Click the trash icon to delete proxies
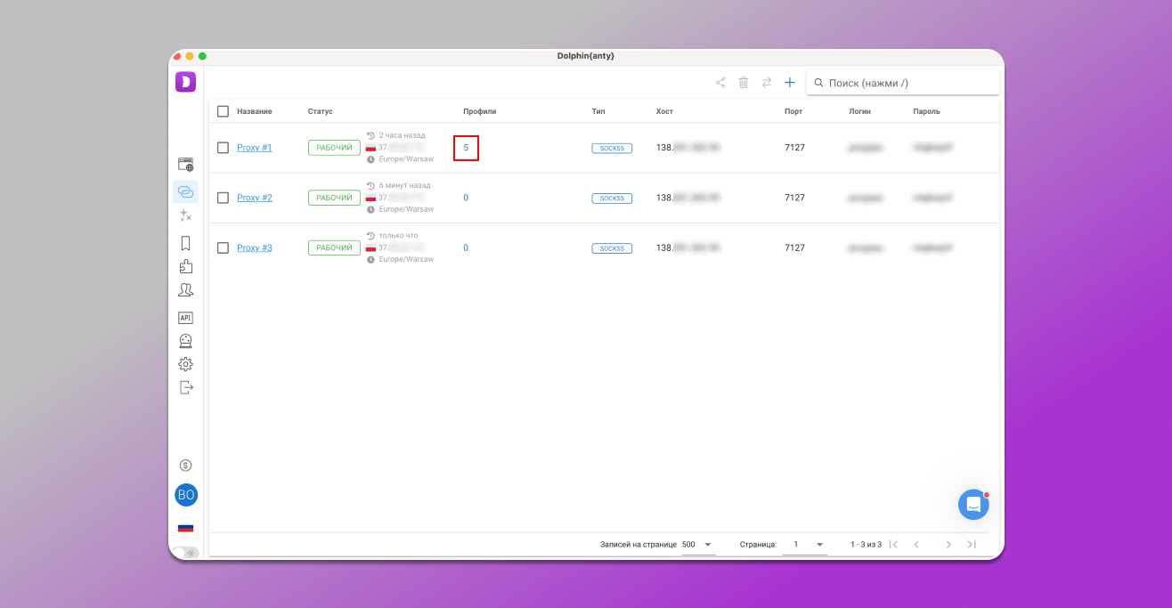Viewport: 1172px width, 608px height. coord(744,83)
